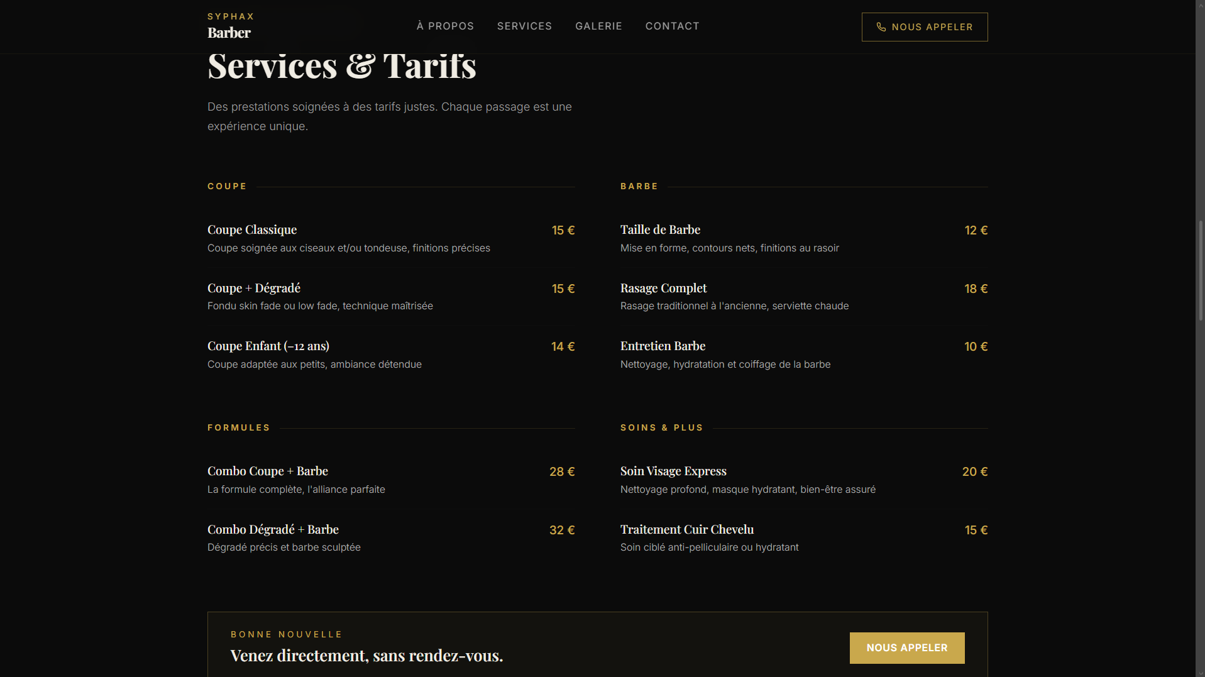Click the 20 € price
The image size is (1205, 677).
click(974, 472)
